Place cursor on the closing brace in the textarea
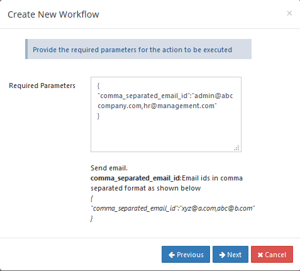This screenshot has height=271, width=300. [x=98, y=116]
